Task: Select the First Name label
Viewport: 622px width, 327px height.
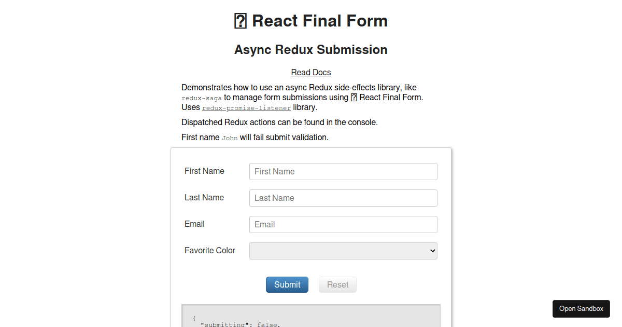Action: pos(204,171)
